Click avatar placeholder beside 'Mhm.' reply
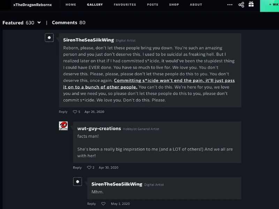Image resolution: width=279 pixels, height=209 pixels. [x=77, y=181]
